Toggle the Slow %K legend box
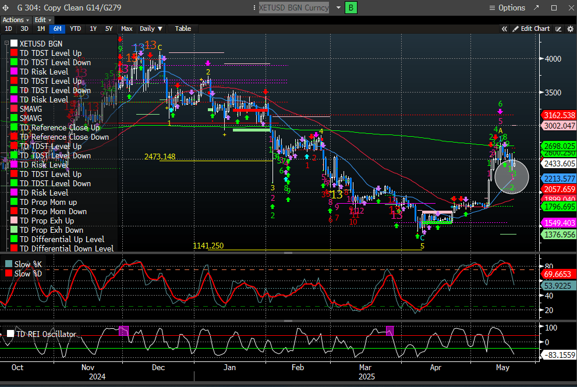This screenshot has height=387, width=577. click(x=8, y=264)
